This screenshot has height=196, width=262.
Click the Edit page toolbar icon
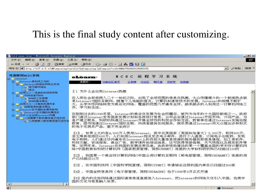point(111,64)
